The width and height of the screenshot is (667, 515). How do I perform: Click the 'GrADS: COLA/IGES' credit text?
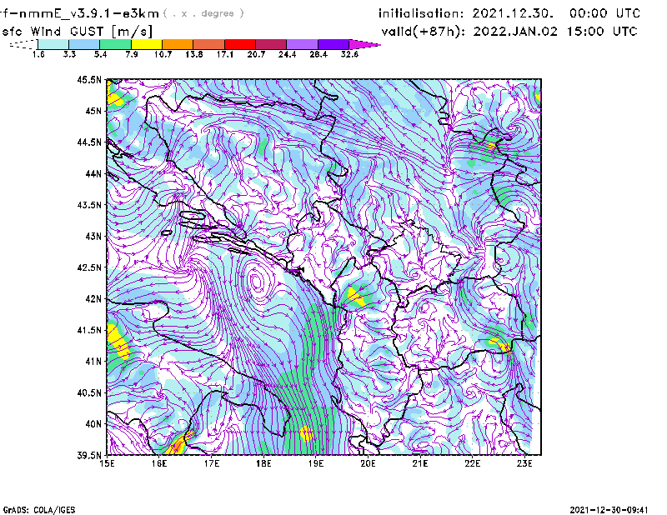(x=38, y=510)
